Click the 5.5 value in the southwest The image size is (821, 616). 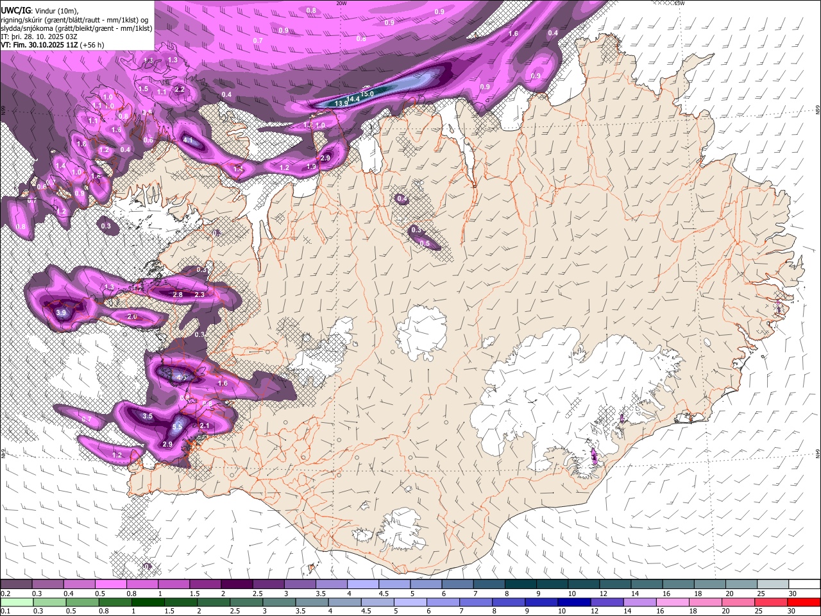tap(178, 427)
